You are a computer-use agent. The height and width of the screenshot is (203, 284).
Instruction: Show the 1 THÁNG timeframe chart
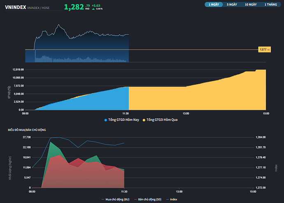(x=270, y=5)
